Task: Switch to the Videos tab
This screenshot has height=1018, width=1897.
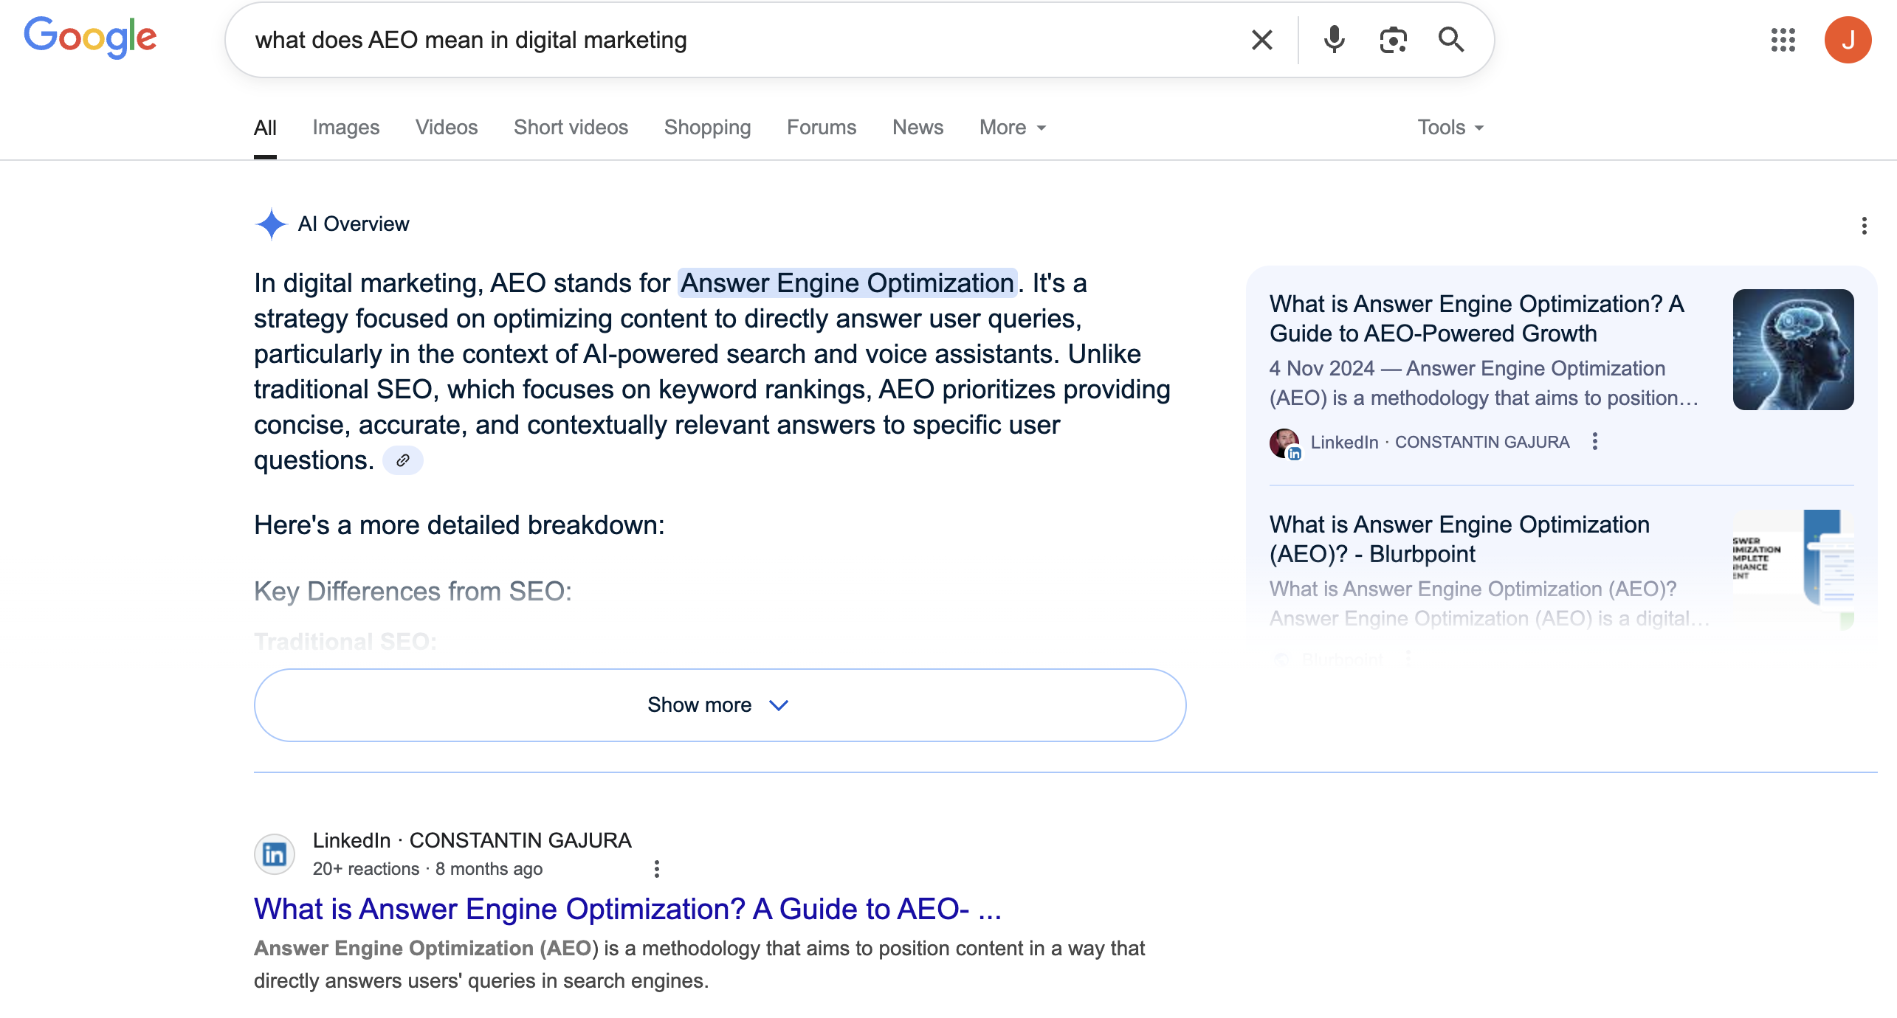Action: 447,128
